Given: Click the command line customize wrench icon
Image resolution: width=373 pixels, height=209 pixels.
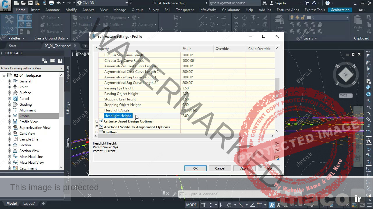Looking at the screenshot, I should pyautogui.click(x=174, y=194).
